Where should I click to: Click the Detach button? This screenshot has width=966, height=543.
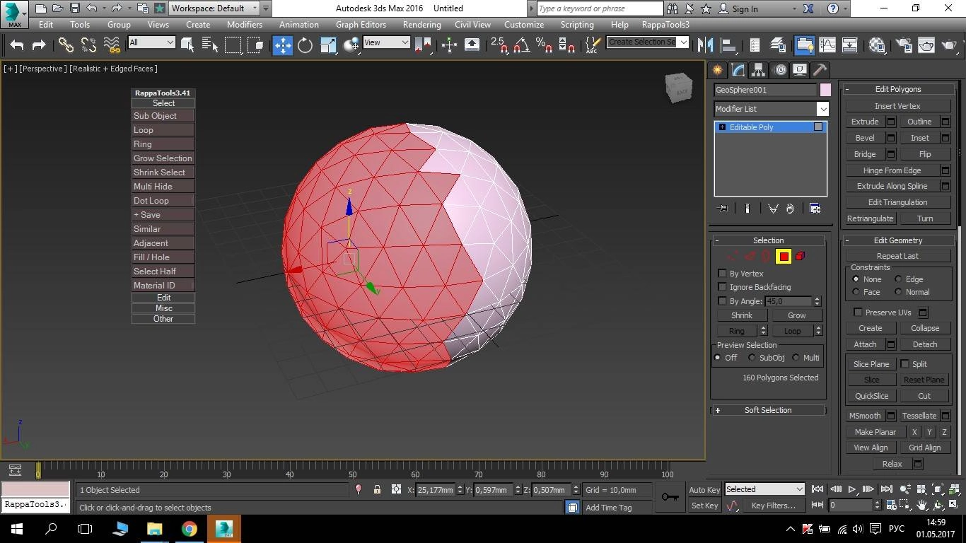(x=925, y=344)
